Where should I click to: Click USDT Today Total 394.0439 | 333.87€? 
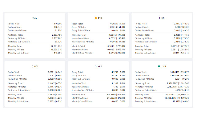[x=179, y=72]
